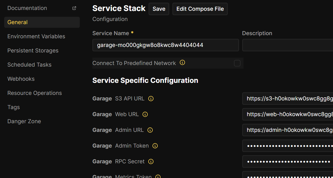Click the S3 API URL field
333x178 pixels.
tap(288, 99)
